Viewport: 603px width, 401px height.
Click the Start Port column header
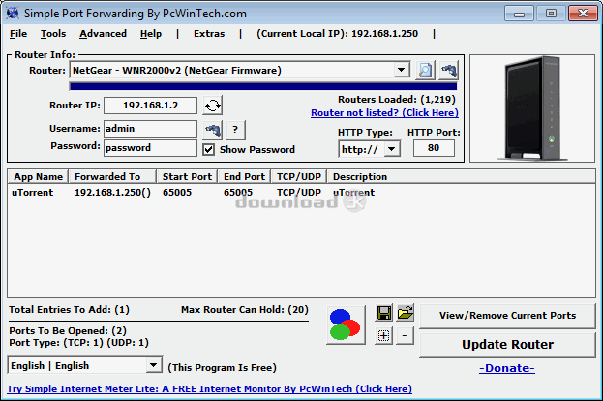(187, 176)
